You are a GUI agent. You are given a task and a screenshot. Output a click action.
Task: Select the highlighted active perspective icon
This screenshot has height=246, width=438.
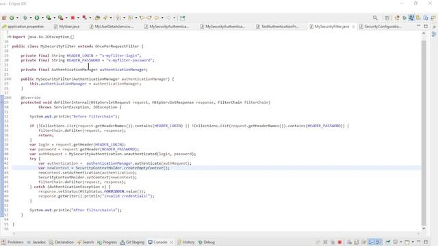pyautogui.click(x=411, y=18)
